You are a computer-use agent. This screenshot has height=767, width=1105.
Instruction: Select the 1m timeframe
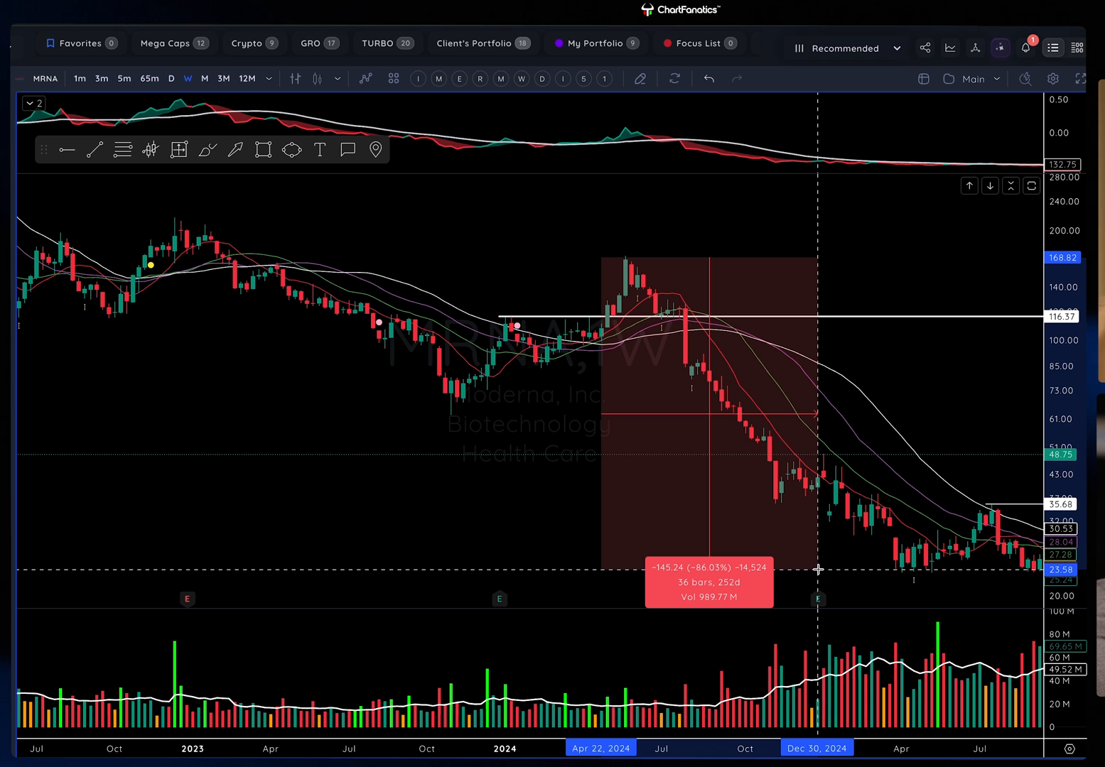point(80,79)
